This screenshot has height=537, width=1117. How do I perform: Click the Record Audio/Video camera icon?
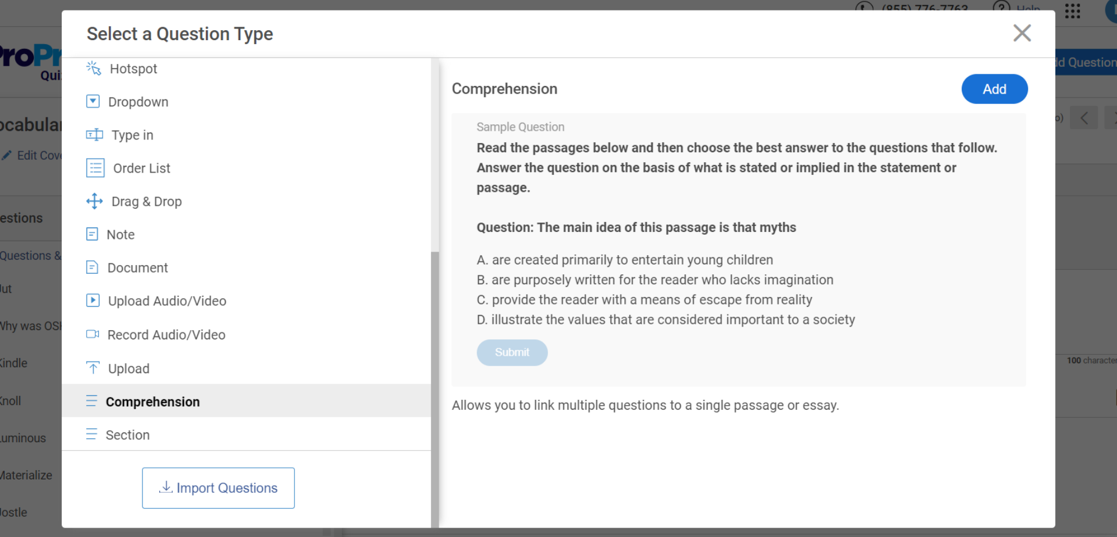(x=93, y=334)
